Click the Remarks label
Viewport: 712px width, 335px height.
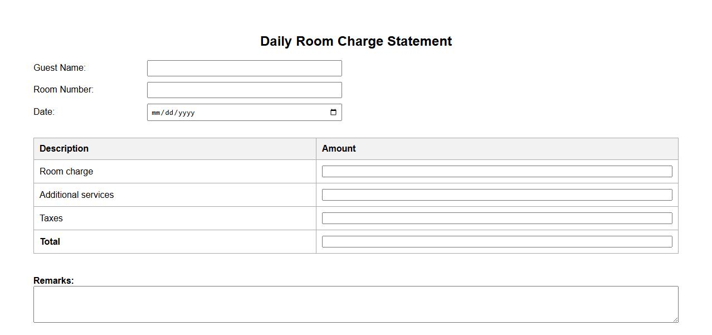[x=53, y=280]
